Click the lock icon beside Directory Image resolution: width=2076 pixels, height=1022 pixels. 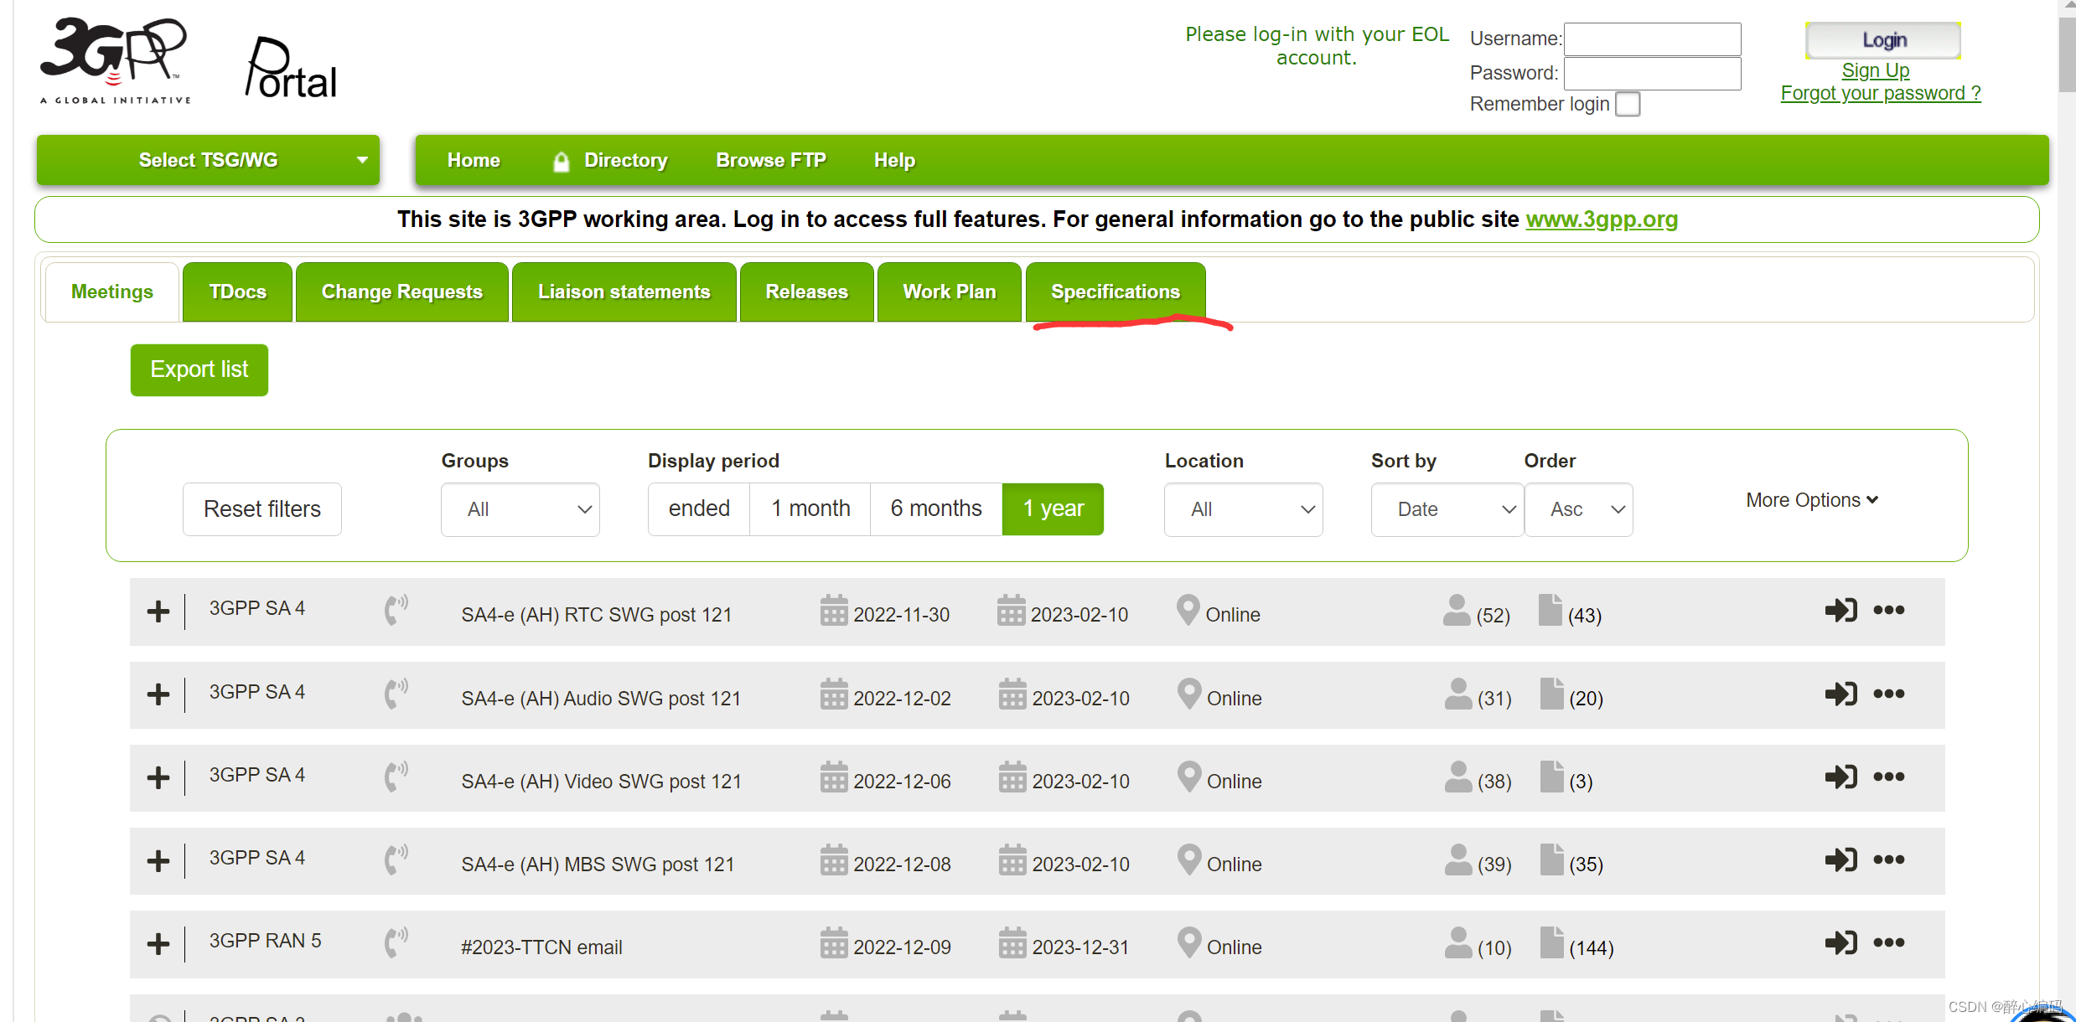tap(561, 161)
